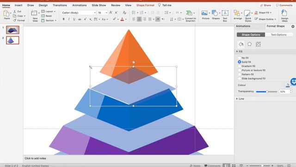This screenshot has height=167, width=296.
Task: Switch to Text Options tab
Action: 278,35
